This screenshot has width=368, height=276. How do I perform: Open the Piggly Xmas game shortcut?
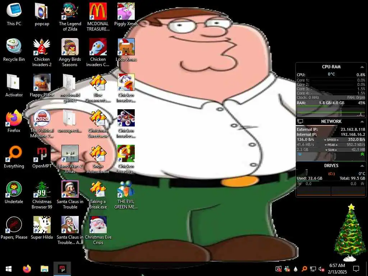click(x=126, y=14)
